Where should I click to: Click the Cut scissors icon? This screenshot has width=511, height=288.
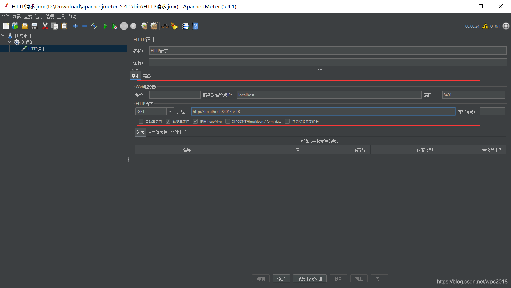(45, 26)
